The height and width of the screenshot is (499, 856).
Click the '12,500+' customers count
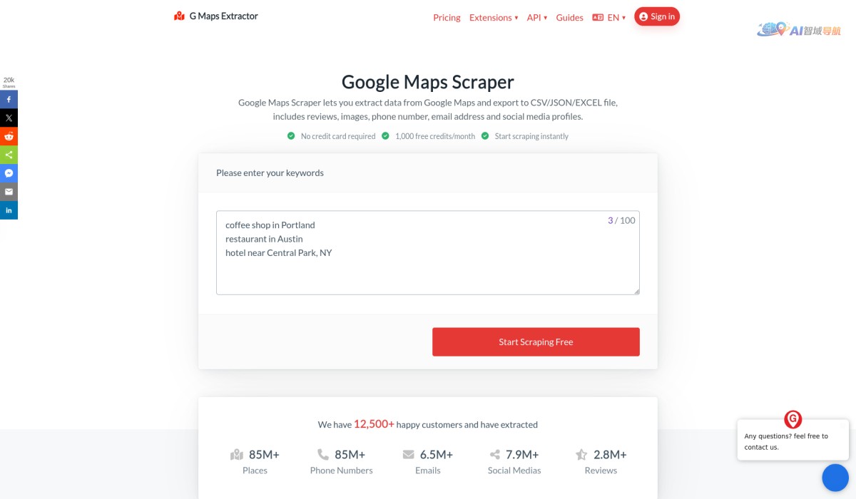[374, 424]
